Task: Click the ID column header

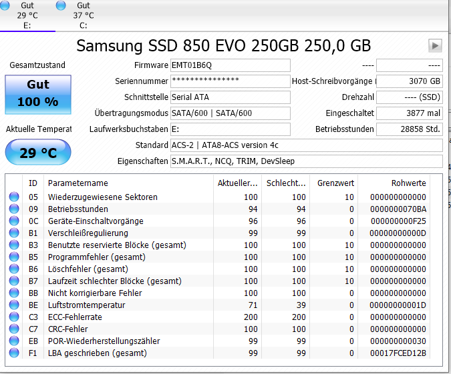Action: tap(33, 183)
